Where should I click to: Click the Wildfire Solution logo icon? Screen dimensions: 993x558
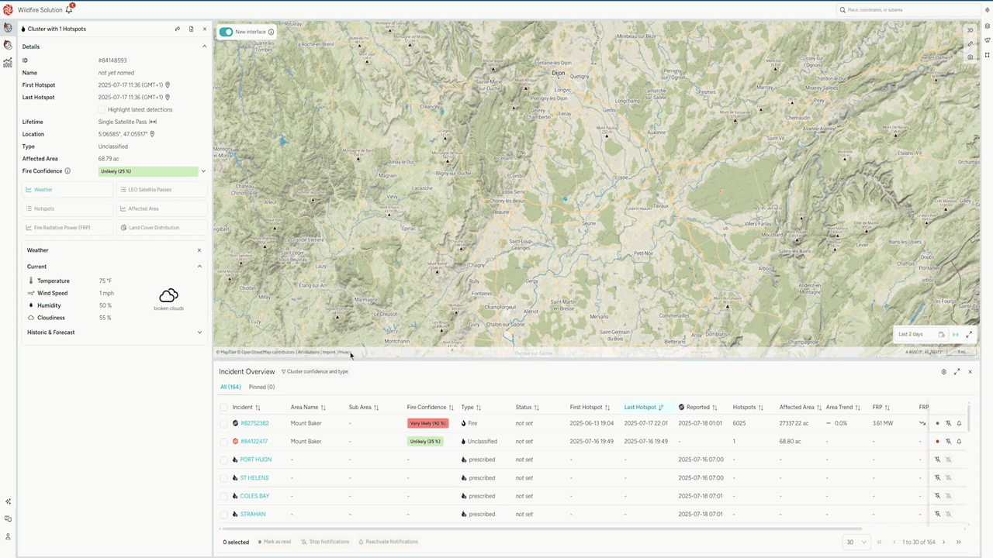coord(8,9)
